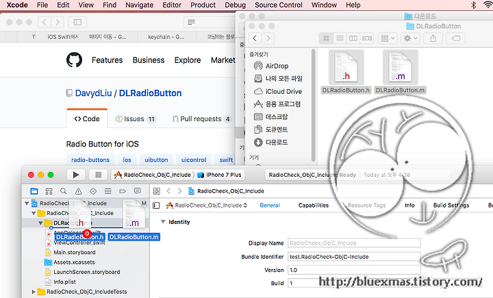This screenshot has height=298, width=493.
Task: Go forward in Xcode editor history
Action: pos(179,191)
